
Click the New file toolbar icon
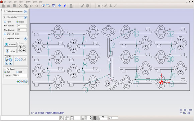pyautogui.click(x=3, y=6)
